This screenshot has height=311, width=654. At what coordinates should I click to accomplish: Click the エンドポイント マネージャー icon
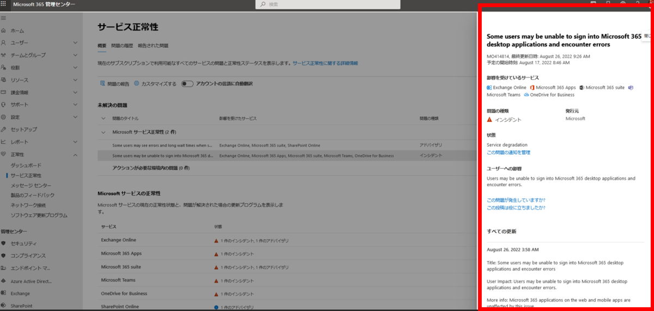coord(4,268)
